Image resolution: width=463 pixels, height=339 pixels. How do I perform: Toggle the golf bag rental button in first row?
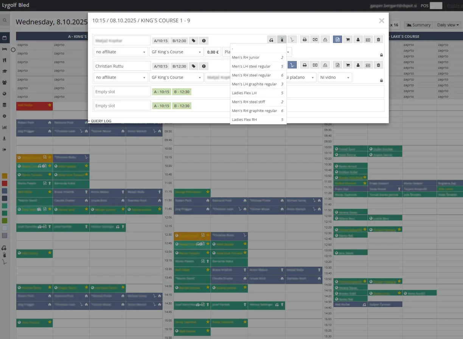[x=281, y=39]
